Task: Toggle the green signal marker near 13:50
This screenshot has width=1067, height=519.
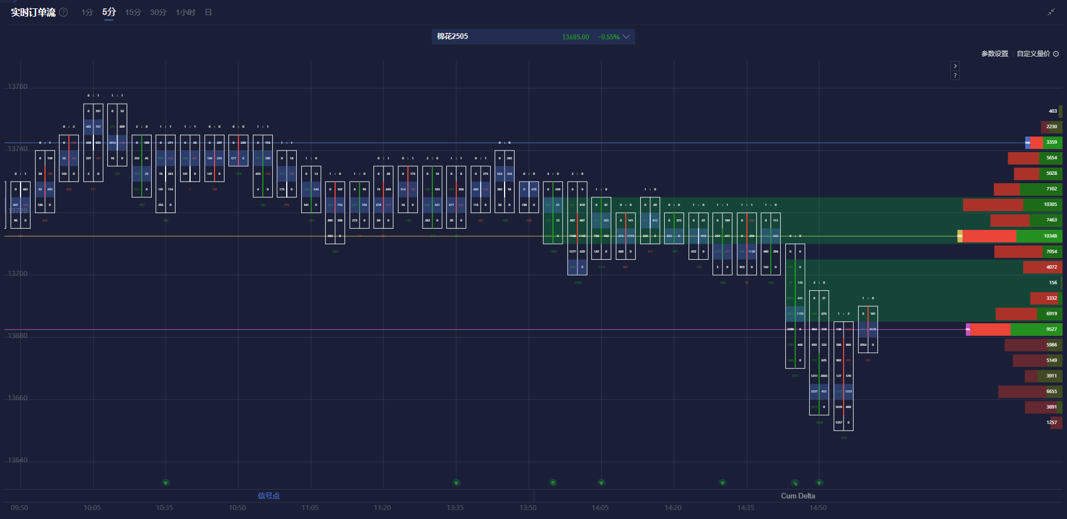Action: coord(552,483)
